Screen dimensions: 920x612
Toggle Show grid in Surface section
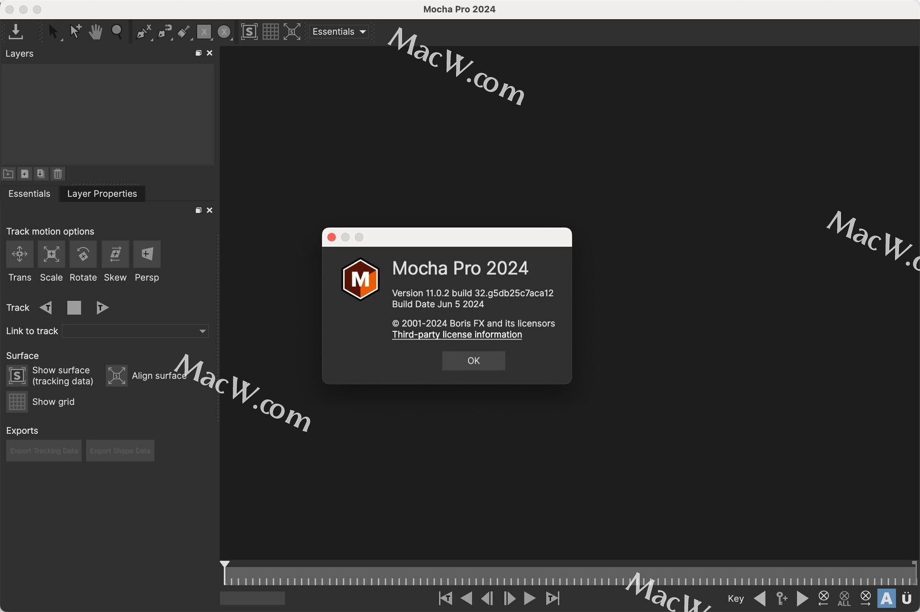(x=17, y=402)
